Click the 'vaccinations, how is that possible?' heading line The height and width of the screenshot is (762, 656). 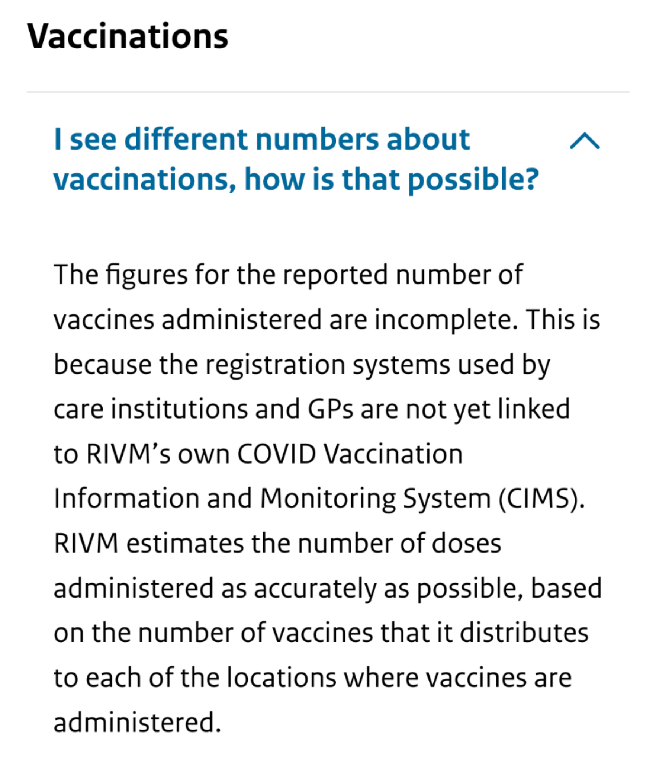[x=296, y=179]
